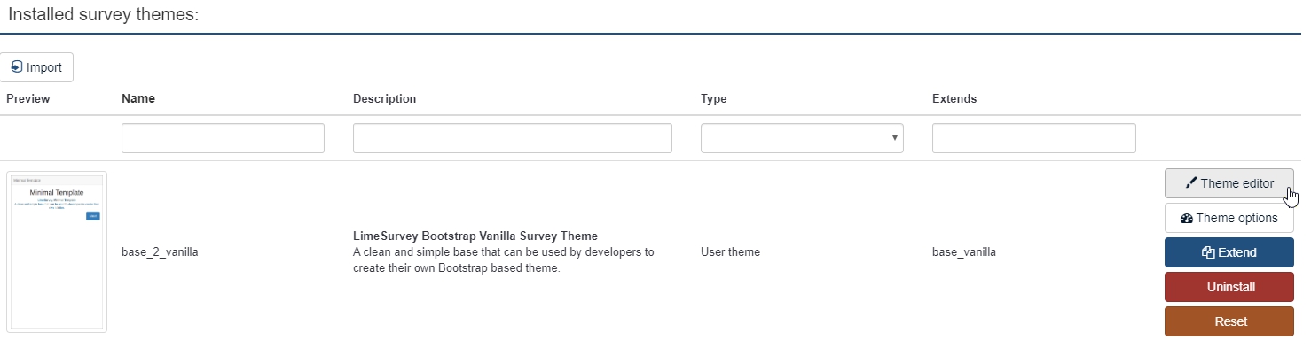Uninstall the base_2_vanilla theme
Screen dimensions: 1311x348
(x=1229, y=287)
